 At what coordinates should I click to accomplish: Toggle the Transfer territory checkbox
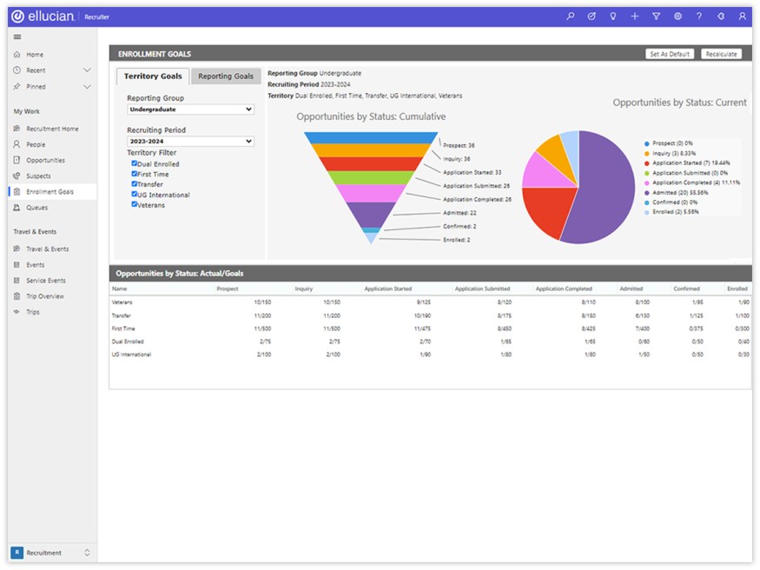coord(135,184)
